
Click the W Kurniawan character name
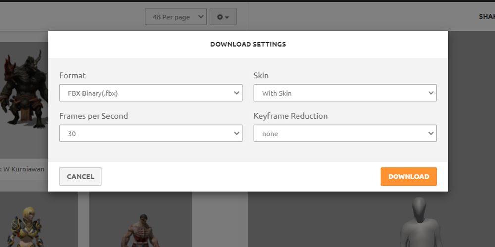point(22,169)
